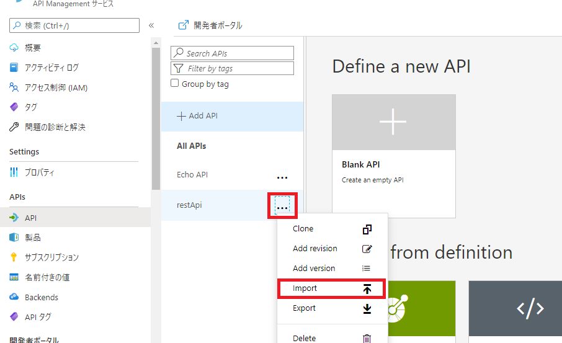The width and height of the screenshot is (562, 343).
Task: Click the All APIs heading
Action: pos(192,146)
